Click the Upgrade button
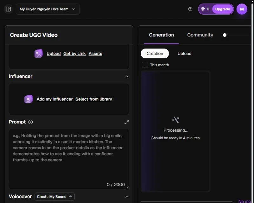The image size is (254, 203). pos(223,9)
